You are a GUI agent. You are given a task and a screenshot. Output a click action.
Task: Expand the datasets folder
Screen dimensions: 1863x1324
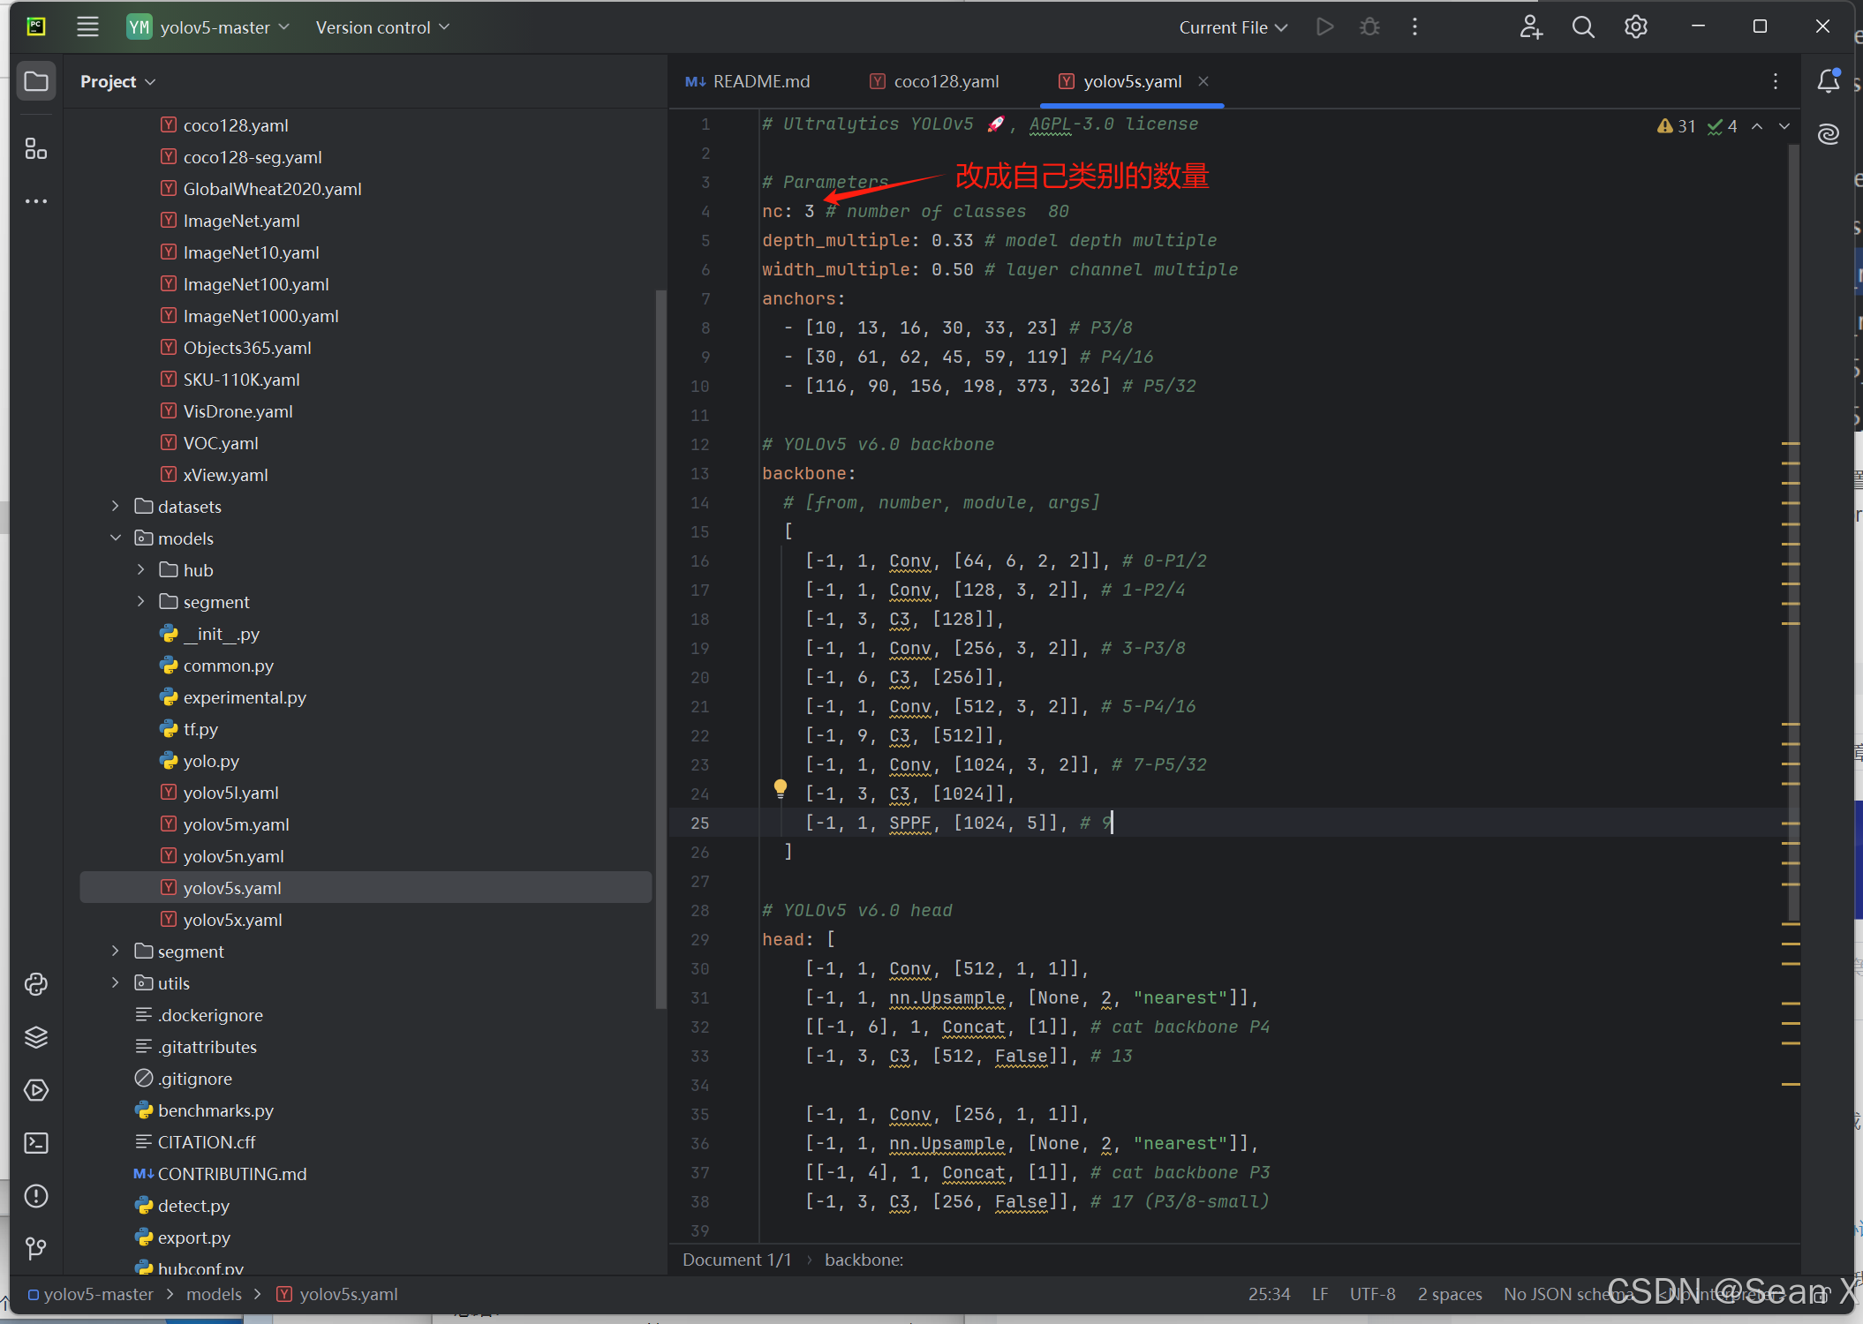click(116, 507)
